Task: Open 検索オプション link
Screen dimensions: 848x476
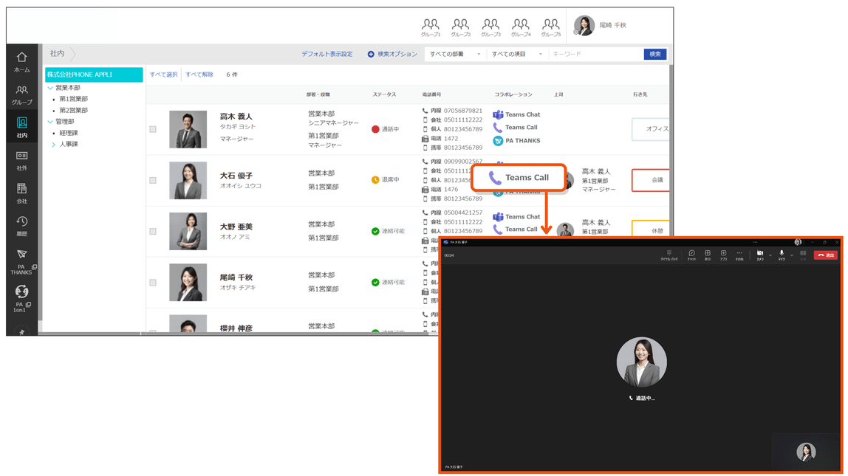Action: click(x=393, y=54)
